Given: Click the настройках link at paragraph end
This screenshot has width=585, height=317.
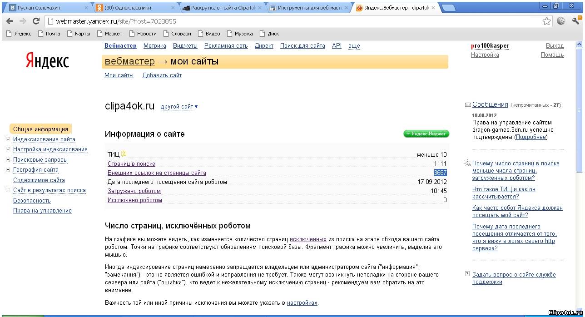Looking at the screenshot, I should (x=302, y=303).
